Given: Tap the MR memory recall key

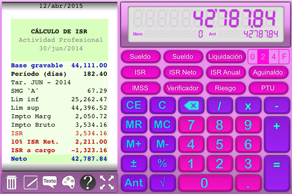Looking at the screenshot, I should [134, 125].
